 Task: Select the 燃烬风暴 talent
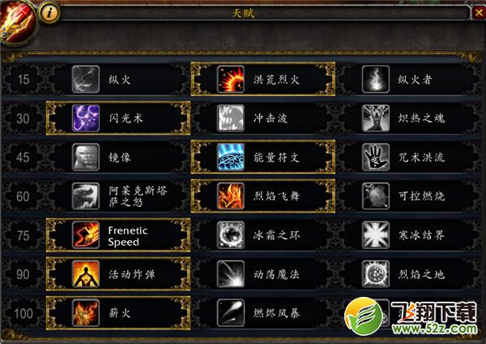click(262, 313)
